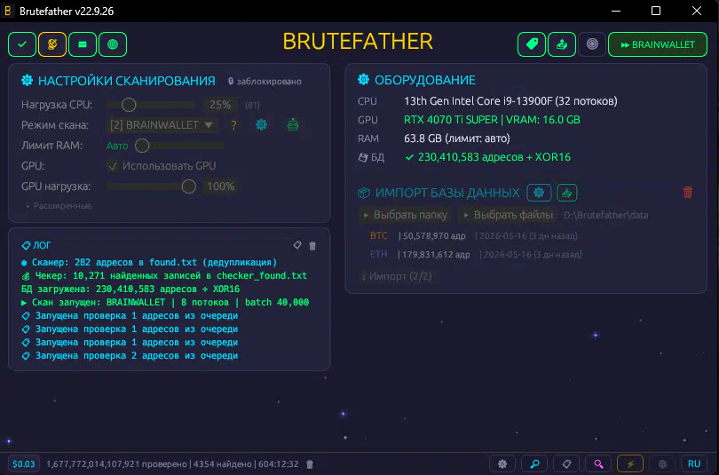Viewport: 719px width, 475px height.
Task: Open scan mode settings gear icon
Action: pyautogui.click(x=261, y=124)
